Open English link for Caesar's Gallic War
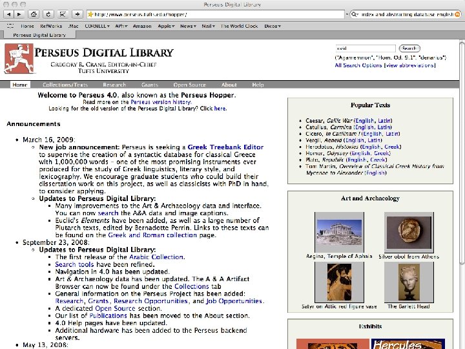Image resolution: width=465 pixels, height=349 pixels. (365, 120)
